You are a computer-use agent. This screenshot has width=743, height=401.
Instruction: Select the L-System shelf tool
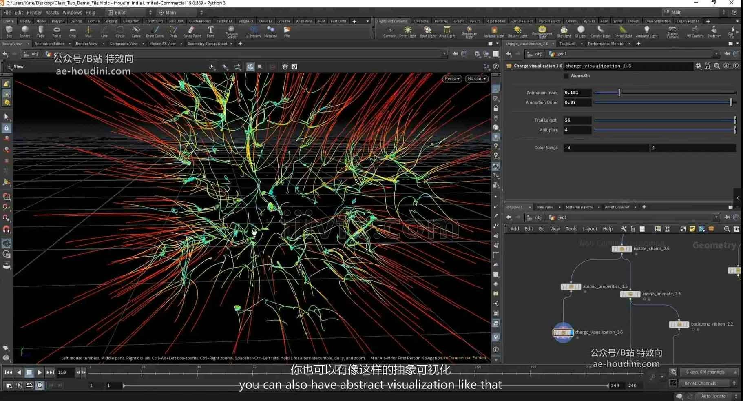253,32
